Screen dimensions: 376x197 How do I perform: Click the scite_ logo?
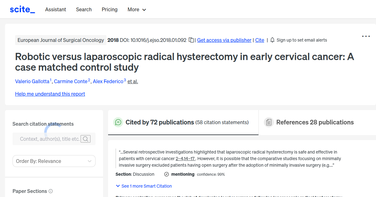[22, 9]
